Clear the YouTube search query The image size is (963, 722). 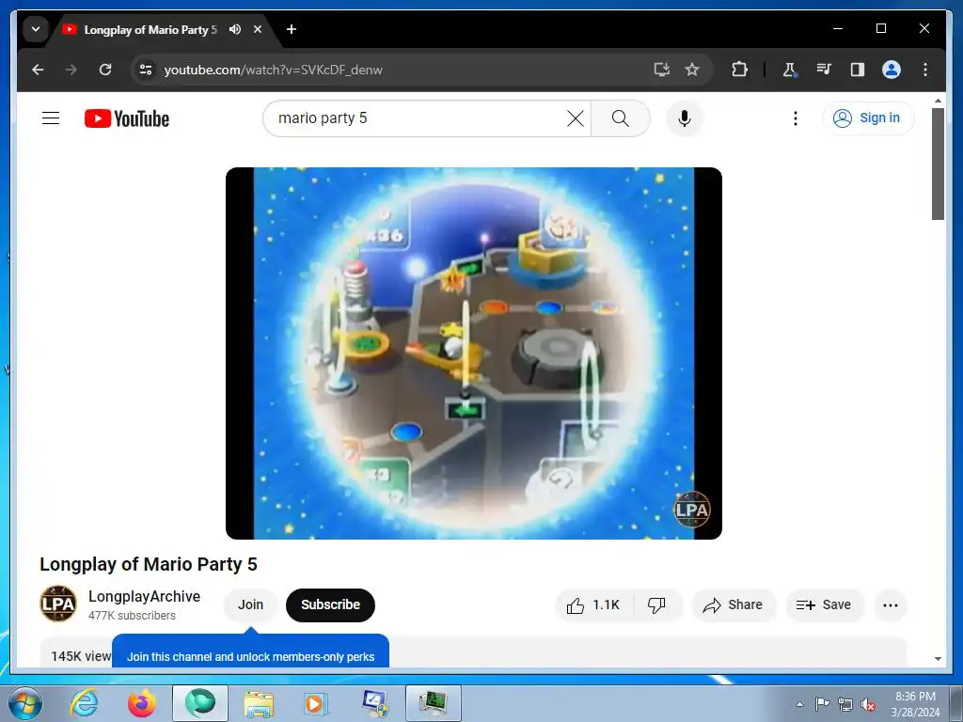pyautogui.click(x=576, y=118)
